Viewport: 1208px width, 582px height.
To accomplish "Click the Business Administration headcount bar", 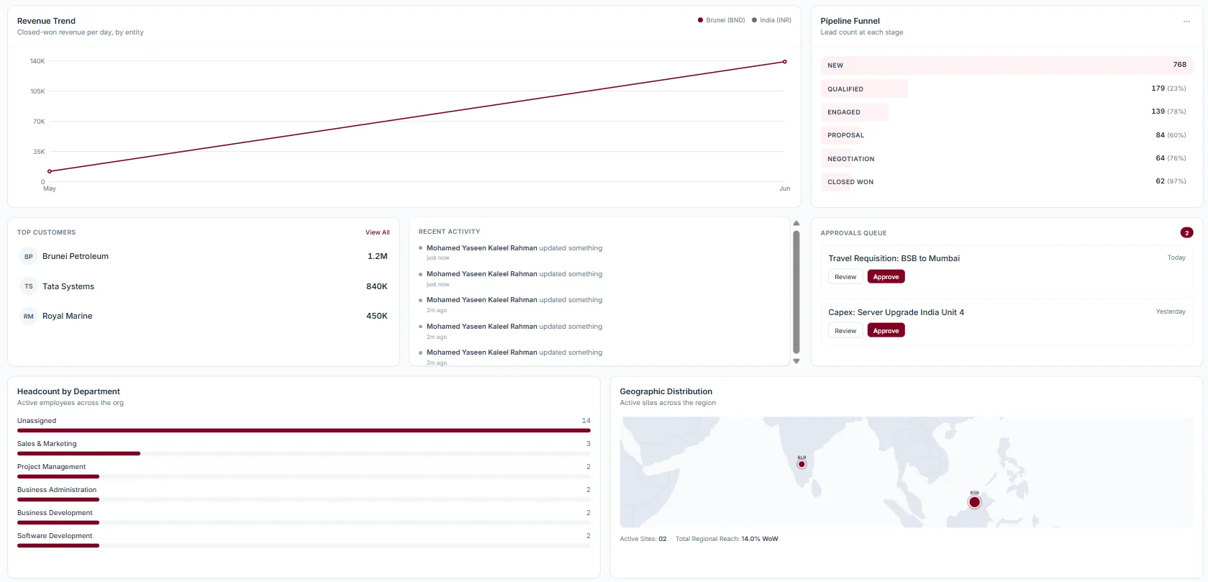I will pos(304,499).
